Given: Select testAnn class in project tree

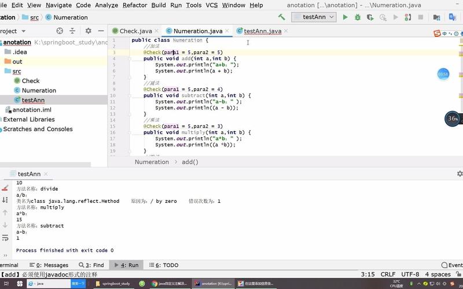Looking at the screenshot, I should coord(33,100).
